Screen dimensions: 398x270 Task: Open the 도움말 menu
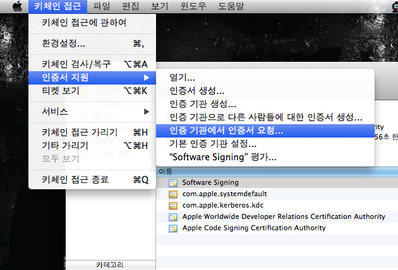[231, 6]
